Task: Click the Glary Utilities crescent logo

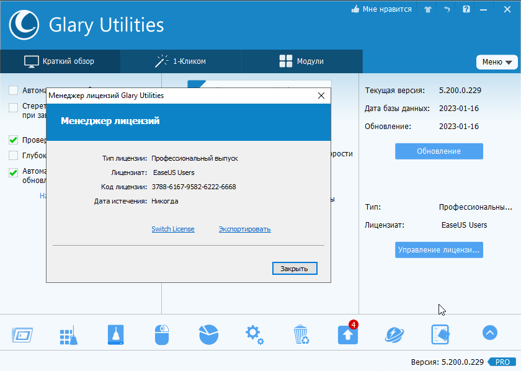Action: coord(24,25)
